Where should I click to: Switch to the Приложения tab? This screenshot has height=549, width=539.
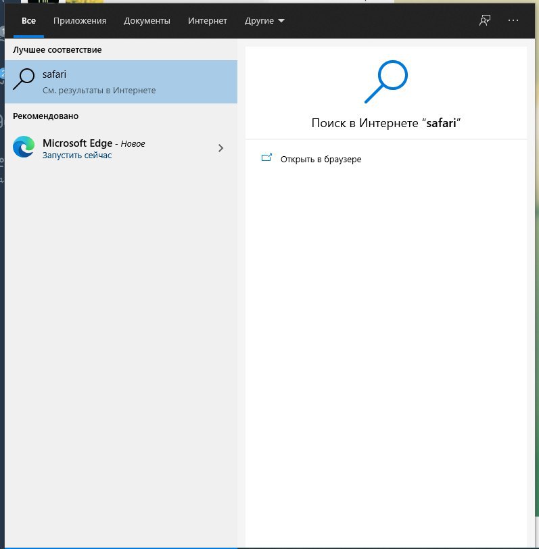click(80, 21)
